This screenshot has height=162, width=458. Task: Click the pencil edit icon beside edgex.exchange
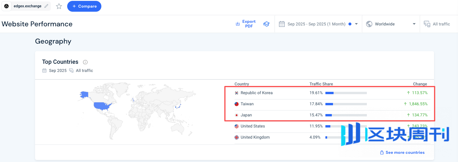(46, 6)
